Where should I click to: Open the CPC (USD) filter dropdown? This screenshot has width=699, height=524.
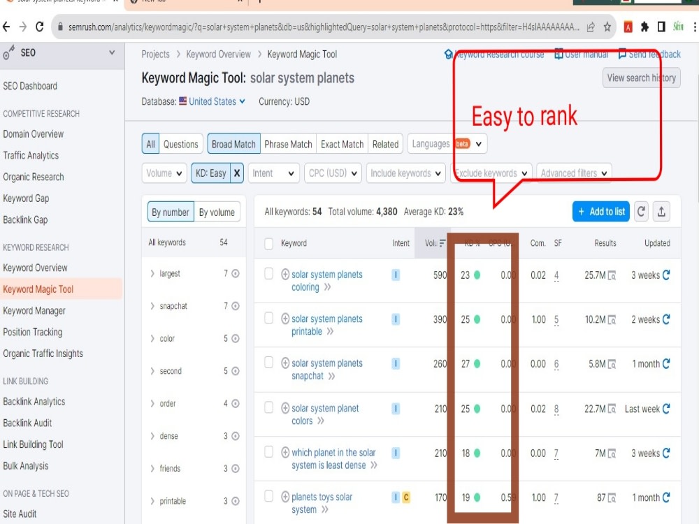coord(333,173)
